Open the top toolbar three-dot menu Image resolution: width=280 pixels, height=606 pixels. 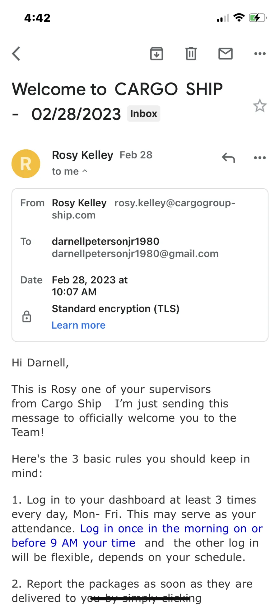(x=260, y=54)
